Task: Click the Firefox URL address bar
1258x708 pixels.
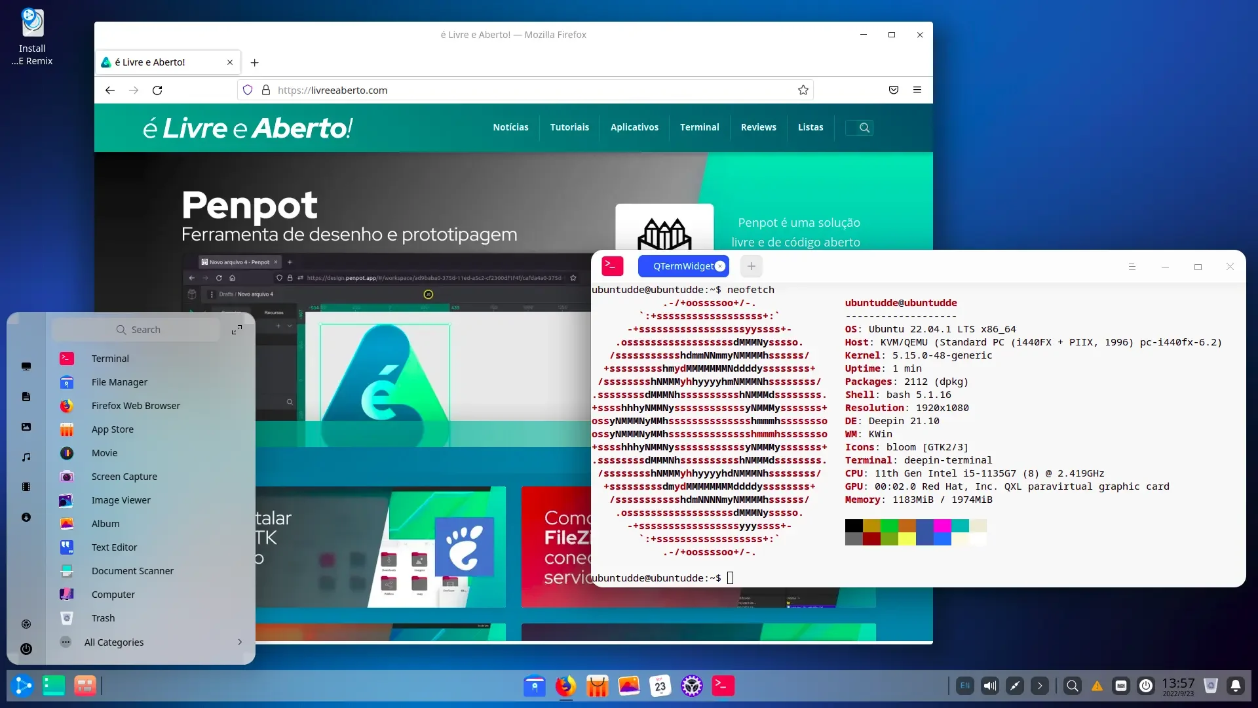Action: tap(525, 90)
